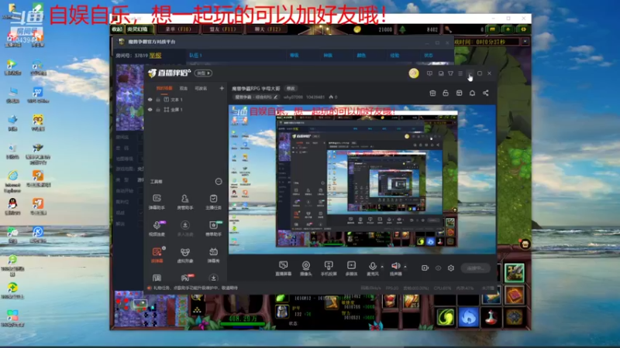This screenshot has height=348, width=620.
Task: Open the 弹幕助手 tool in toolbox
Action: [157, 202]
